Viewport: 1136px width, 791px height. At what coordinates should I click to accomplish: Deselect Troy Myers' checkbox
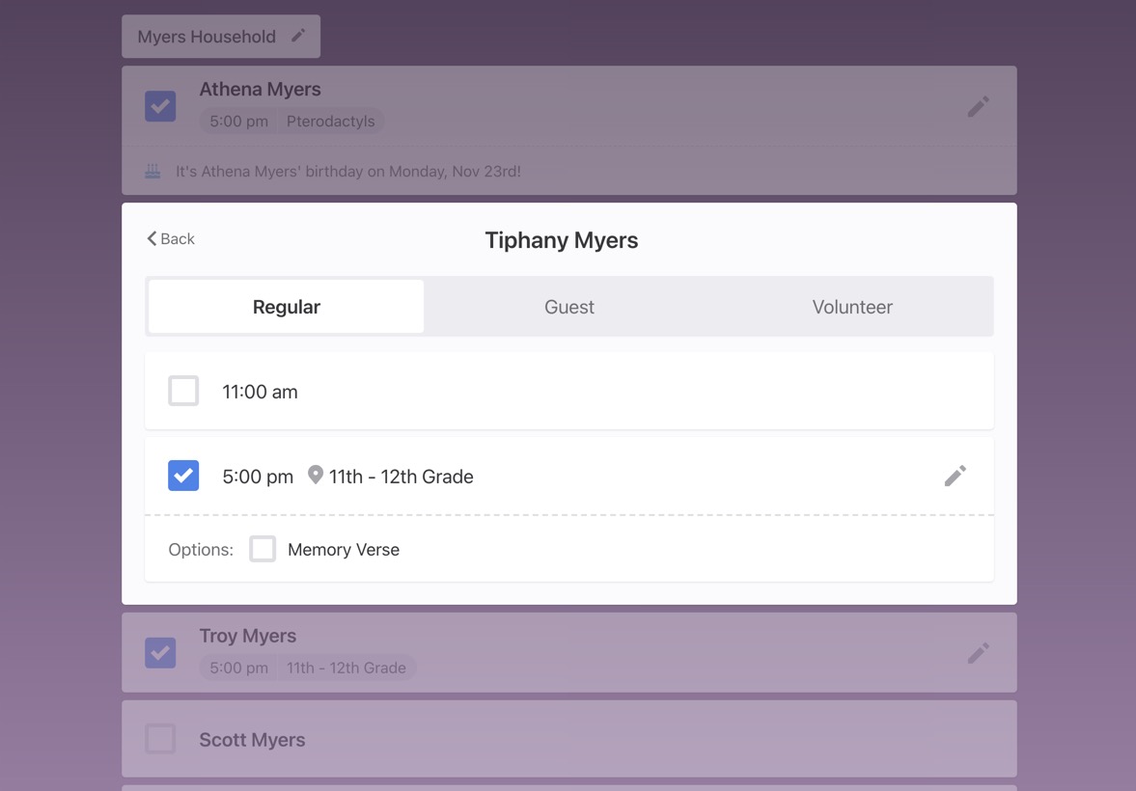tap(160, 653)
